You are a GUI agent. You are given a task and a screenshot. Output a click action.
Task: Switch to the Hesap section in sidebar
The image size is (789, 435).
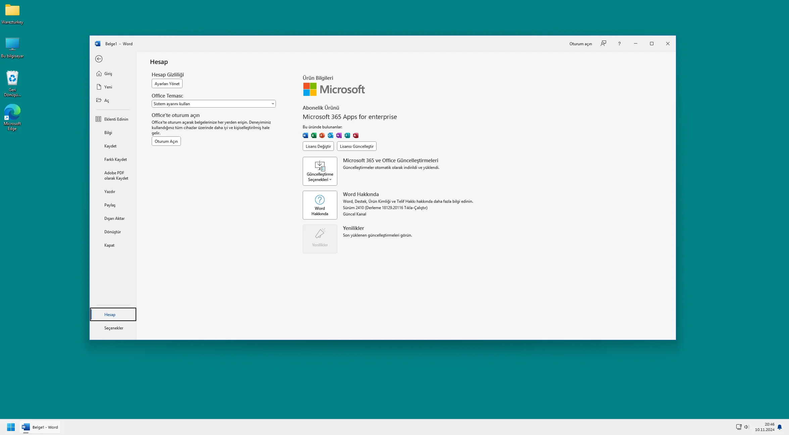(x=110, y=314)
